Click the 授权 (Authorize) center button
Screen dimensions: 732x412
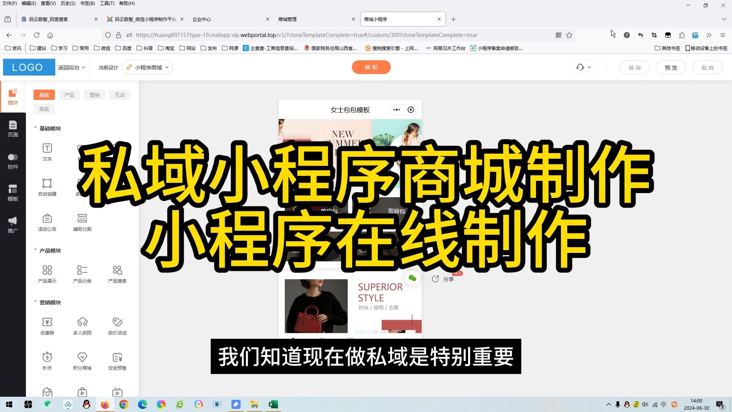pyautogui.click(x=372, y=68)
